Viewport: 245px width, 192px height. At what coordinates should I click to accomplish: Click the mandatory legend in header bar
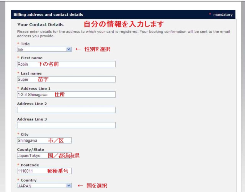click(222, 15)
